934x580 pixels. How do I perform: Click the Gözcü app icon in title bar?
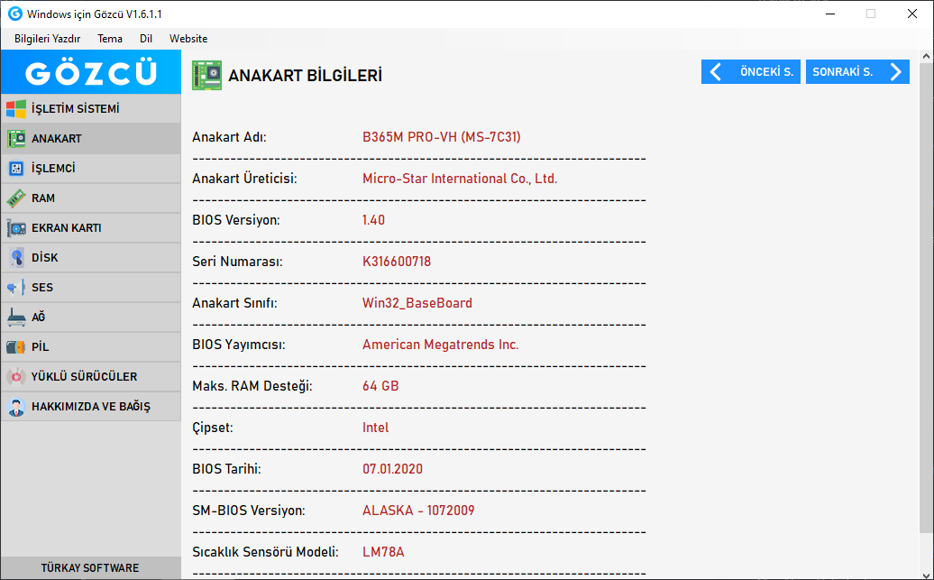pyautogui.click(x=15, y=14)
